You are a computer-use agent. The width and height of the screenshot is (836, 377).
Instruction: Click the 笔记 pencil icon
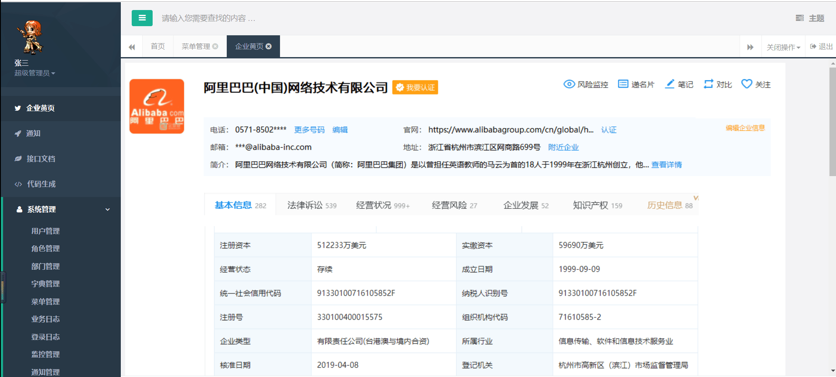click(x=669, y=84)
